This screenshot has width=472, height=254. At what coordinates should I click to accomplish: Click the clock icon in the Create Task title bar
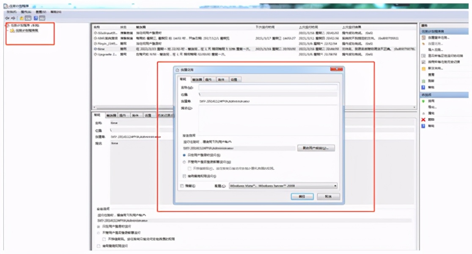click(x=177, y=70)
